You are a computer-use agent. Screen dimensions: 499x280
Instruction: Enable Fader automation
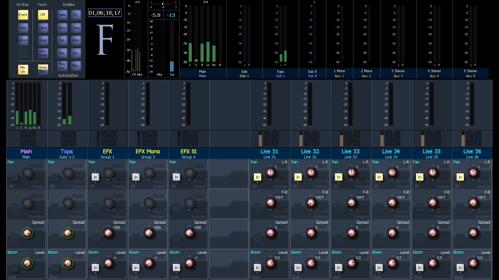pos(62,15)
